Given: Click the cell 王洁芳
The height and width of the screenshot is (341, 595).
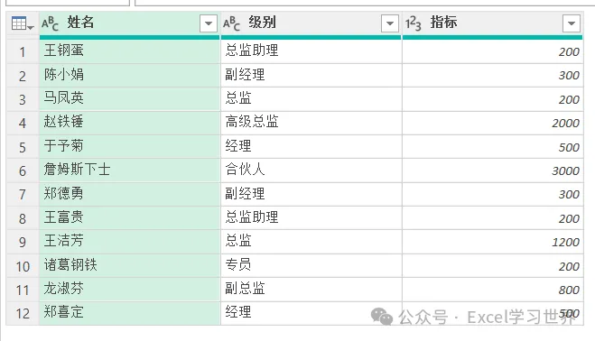Looking at the screenshot, I should (x=129, y=242).
